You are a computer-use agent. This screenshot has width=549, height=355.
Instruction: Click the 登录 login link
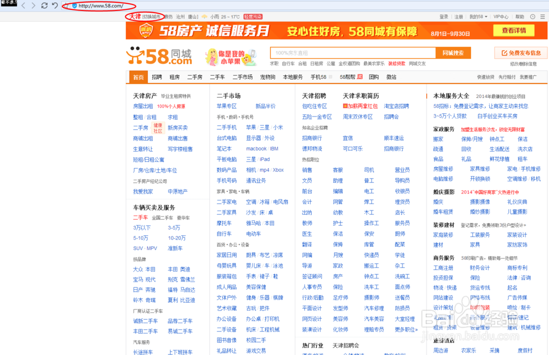[x=444, y=17]
